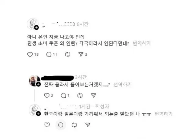The height and width of the screenshot is (139, 183).
Task: Like the author's 한국이랑 일본이랑 reply
Action: 47,125
